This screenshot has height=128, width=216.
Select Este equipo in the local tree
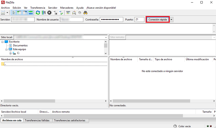point(19,49)
